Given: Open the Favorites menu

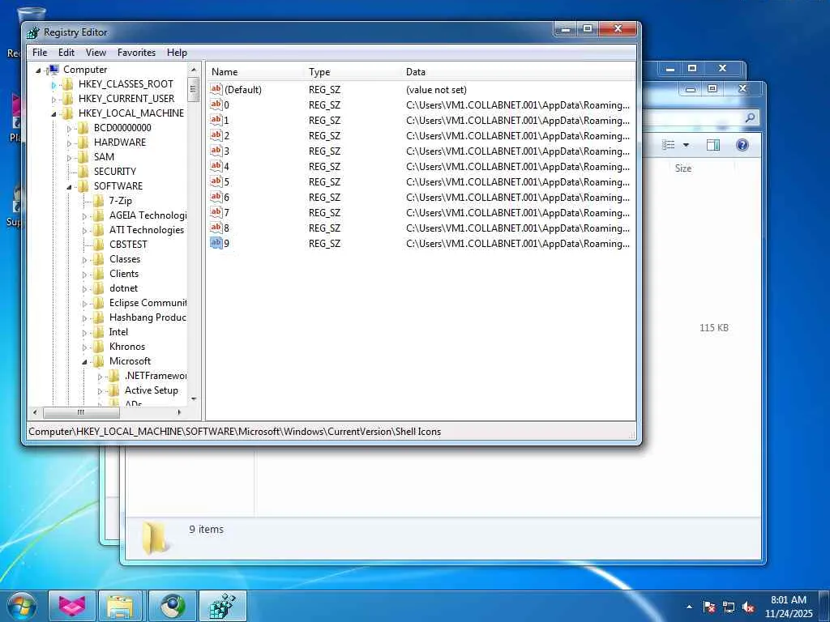Looking at the screenshot, I should coord(136,53).
